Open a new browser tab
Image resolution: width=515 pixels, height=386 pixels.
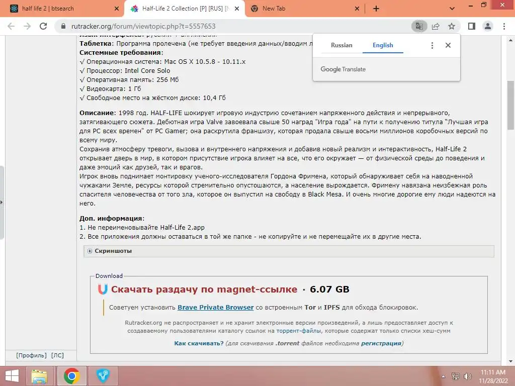tap(376, 9)
